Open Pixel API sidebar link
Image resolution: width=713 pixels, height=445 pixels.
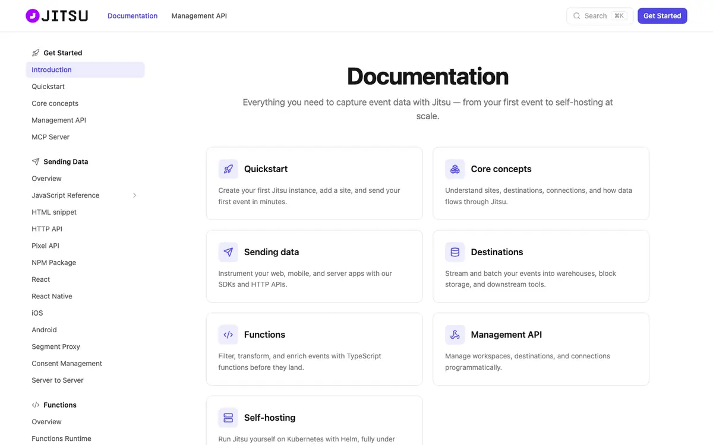pyautogui.click(x=45, y=246)
